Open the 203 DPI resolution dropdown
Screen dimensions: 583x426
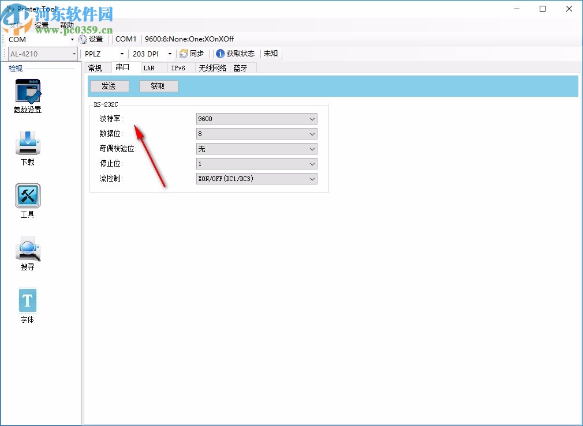[x=169, y=54]
